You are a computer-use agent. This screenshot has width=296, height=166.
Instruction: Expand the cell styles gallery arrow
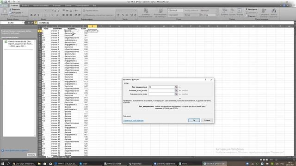click(x=218, y=17)
